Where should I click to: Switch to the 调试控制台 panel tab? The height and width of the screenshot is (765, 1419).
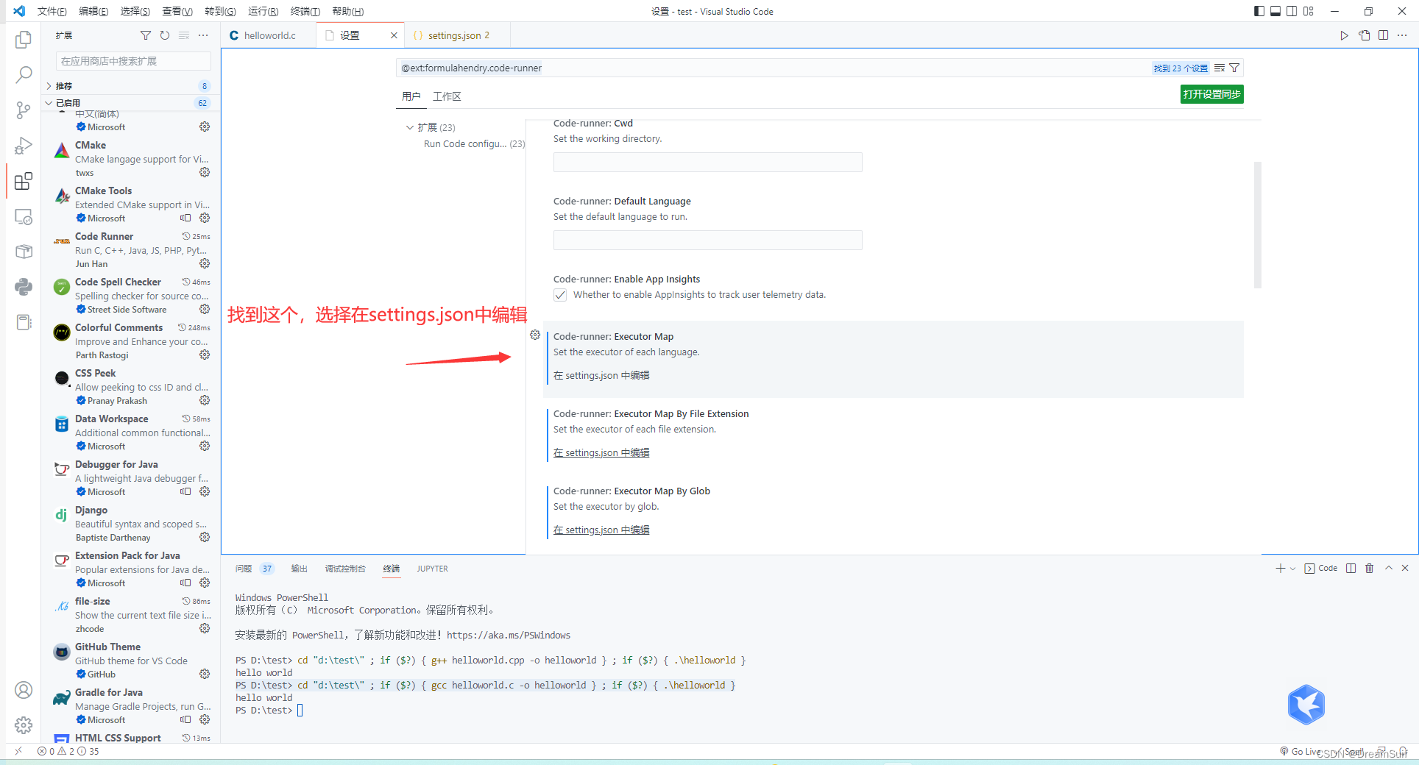pyautogui.click(x=345, y=569)
